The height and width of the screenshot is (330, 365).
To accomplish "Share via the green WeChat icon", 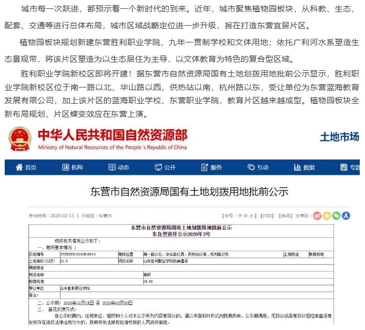I will [336, 216].
